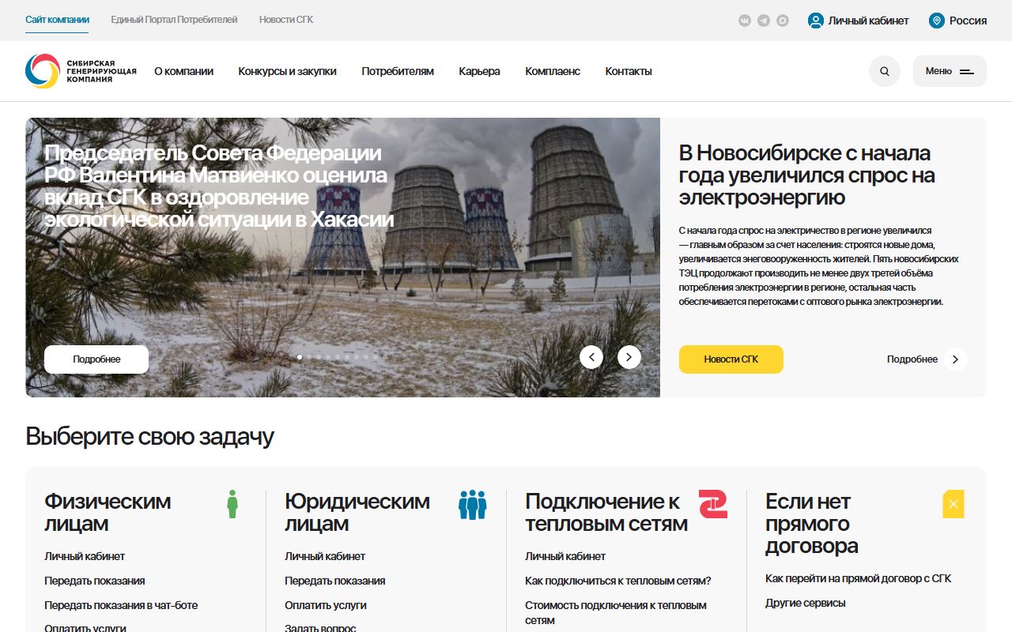1012x632 pixels.
Task: Open the site search magnifier
Action: coord(885,71)
